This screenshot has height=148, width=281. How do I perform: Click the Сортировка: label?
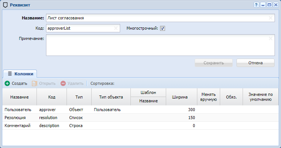pyautogui.click(x=102, y=83)
